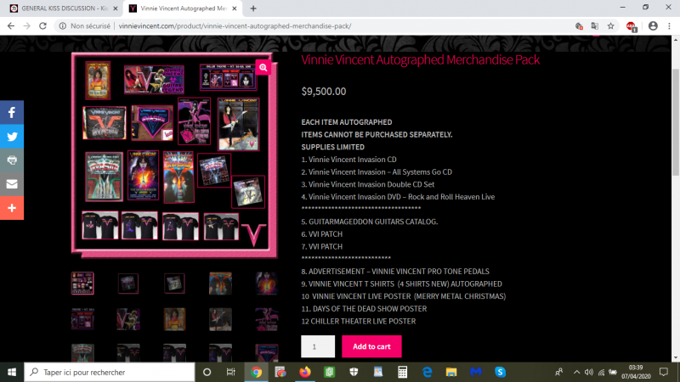Click the Facebook share icon
This screenshot has height=382, width=680.
click(x=12, y=112)
